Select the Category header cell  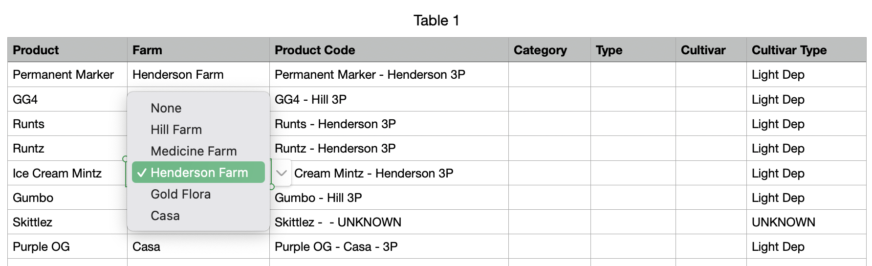tap(549, 50)
